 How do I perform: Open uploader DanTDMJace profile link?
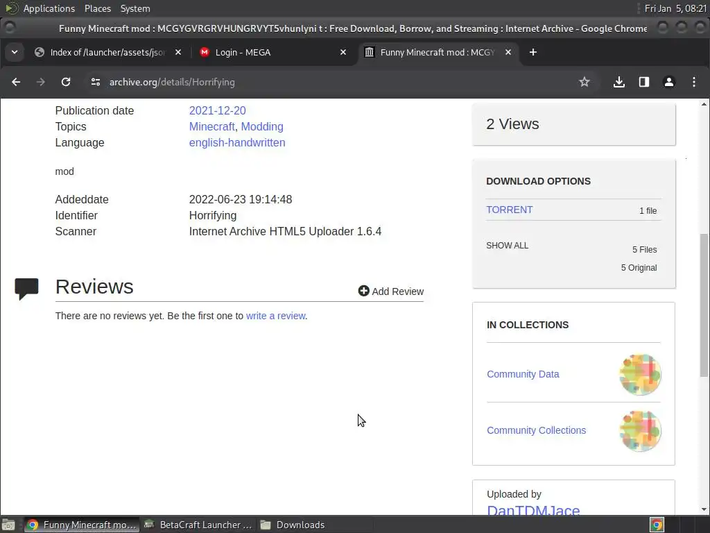tap(533, 510)
